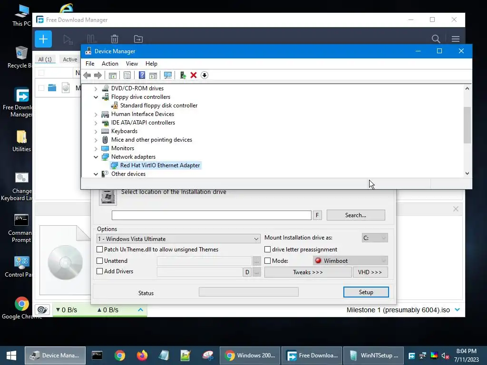The width and height of the screenshot is (487, 365).
Task: Open Action menu in Device Manager
Action: point(110,64)
